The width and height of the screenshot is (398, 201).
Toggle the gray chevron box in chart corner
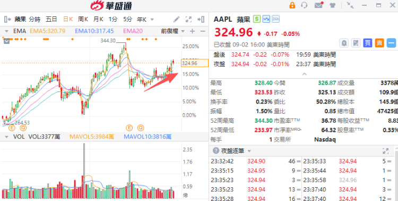(x=6, y=41)
